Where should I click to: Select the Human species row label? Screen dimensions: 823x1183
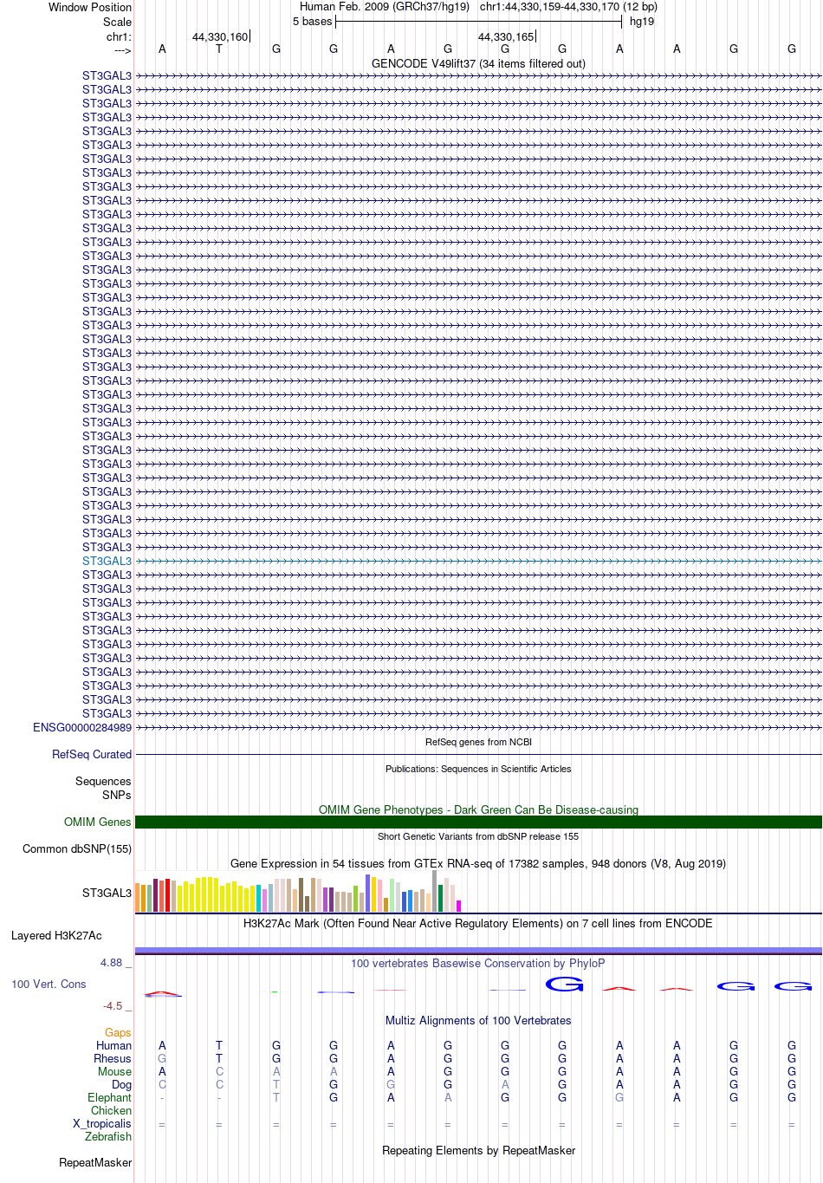(113, 1045)
